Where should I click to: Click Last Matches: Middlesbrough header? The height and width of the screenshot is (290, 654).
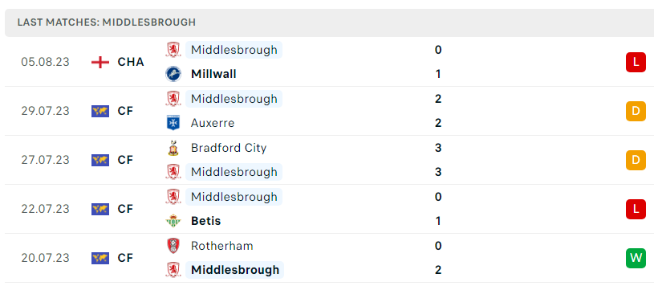(x=107, y=22)
